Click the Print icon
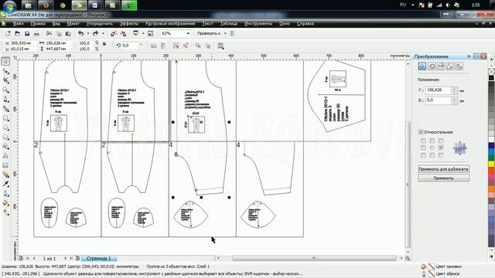This screenshot has height=278, width=495. 36,33
